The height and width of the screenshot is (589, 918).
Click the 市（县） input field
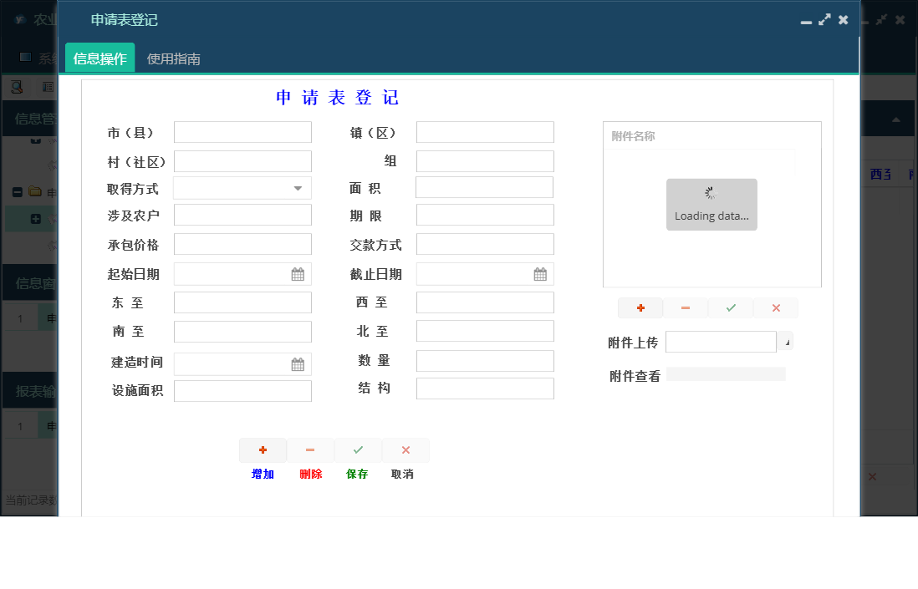coord(242,131)
